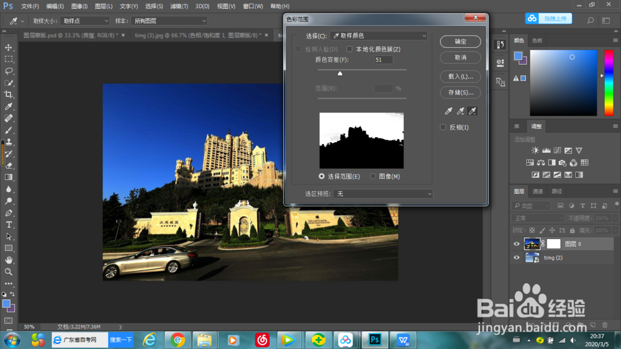Choose the Image (图像) preview radio

point(373,176)
